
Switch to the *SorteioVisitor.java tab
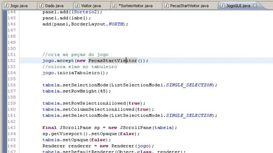pyautogui.click(x=136, y=6)
